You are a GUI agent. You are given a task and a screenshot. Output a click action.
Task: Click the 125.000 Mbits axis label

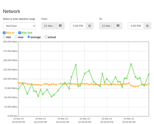(10, 70)
